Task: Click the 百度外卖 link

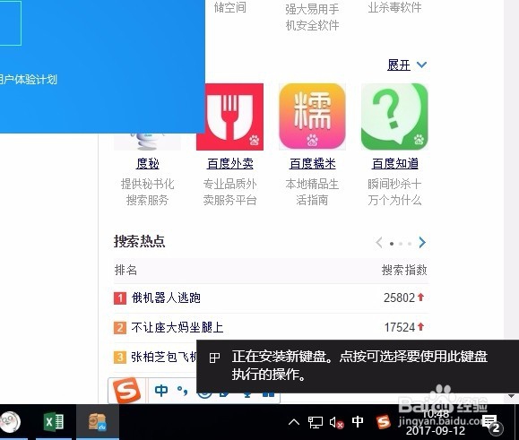Action: tap(230, 163)
